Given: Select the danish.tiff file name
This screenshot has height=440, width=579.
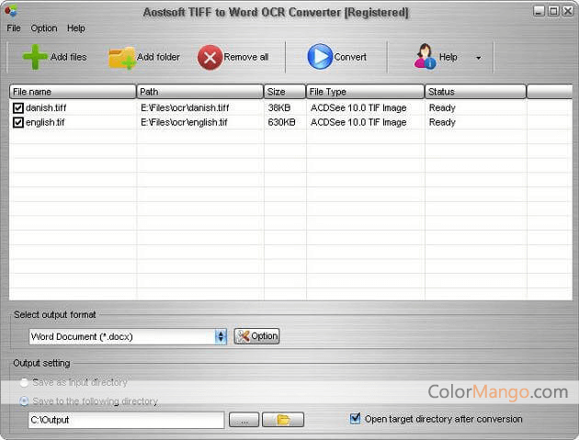Looking at the screenshot, I should point(46,107).
